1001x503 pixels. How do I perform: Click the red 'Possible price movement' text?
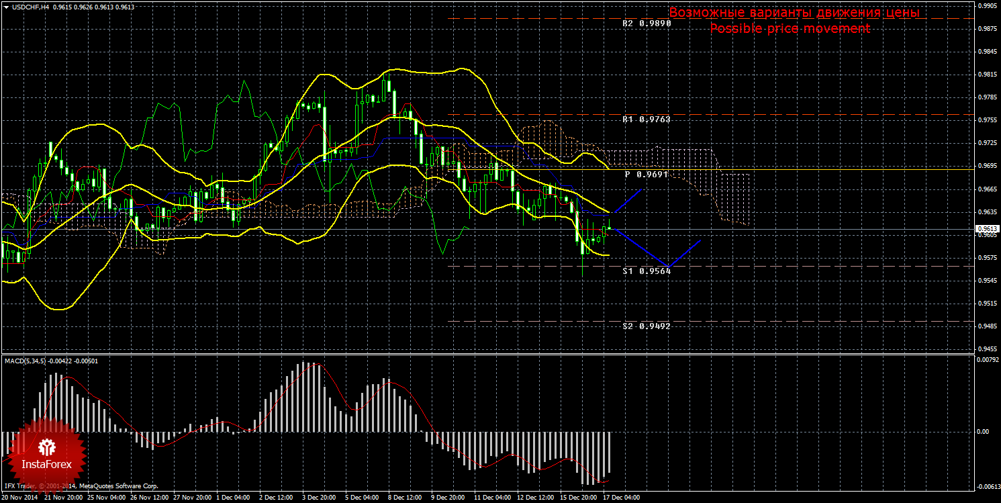790,29
